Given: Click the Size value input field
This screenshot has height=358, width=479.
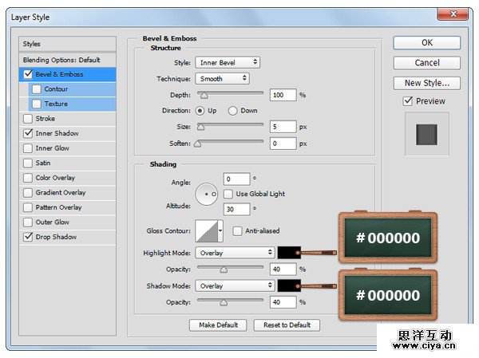Looking at the screenshot, I should (x=283, y=127).
